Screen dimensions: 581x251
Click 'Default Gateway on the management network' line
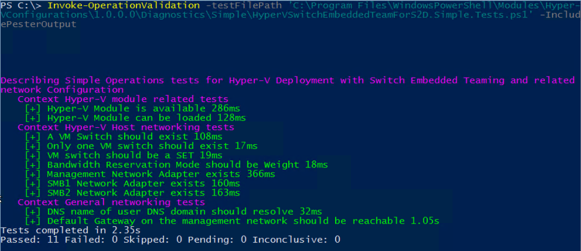pyautogui.click(x=232, y=221)
